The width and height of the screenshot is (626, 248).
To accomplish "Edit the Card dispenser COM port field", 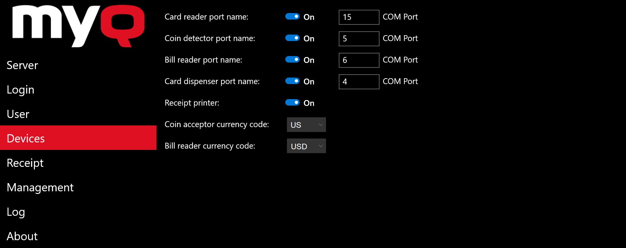I will tap(359, 82).
